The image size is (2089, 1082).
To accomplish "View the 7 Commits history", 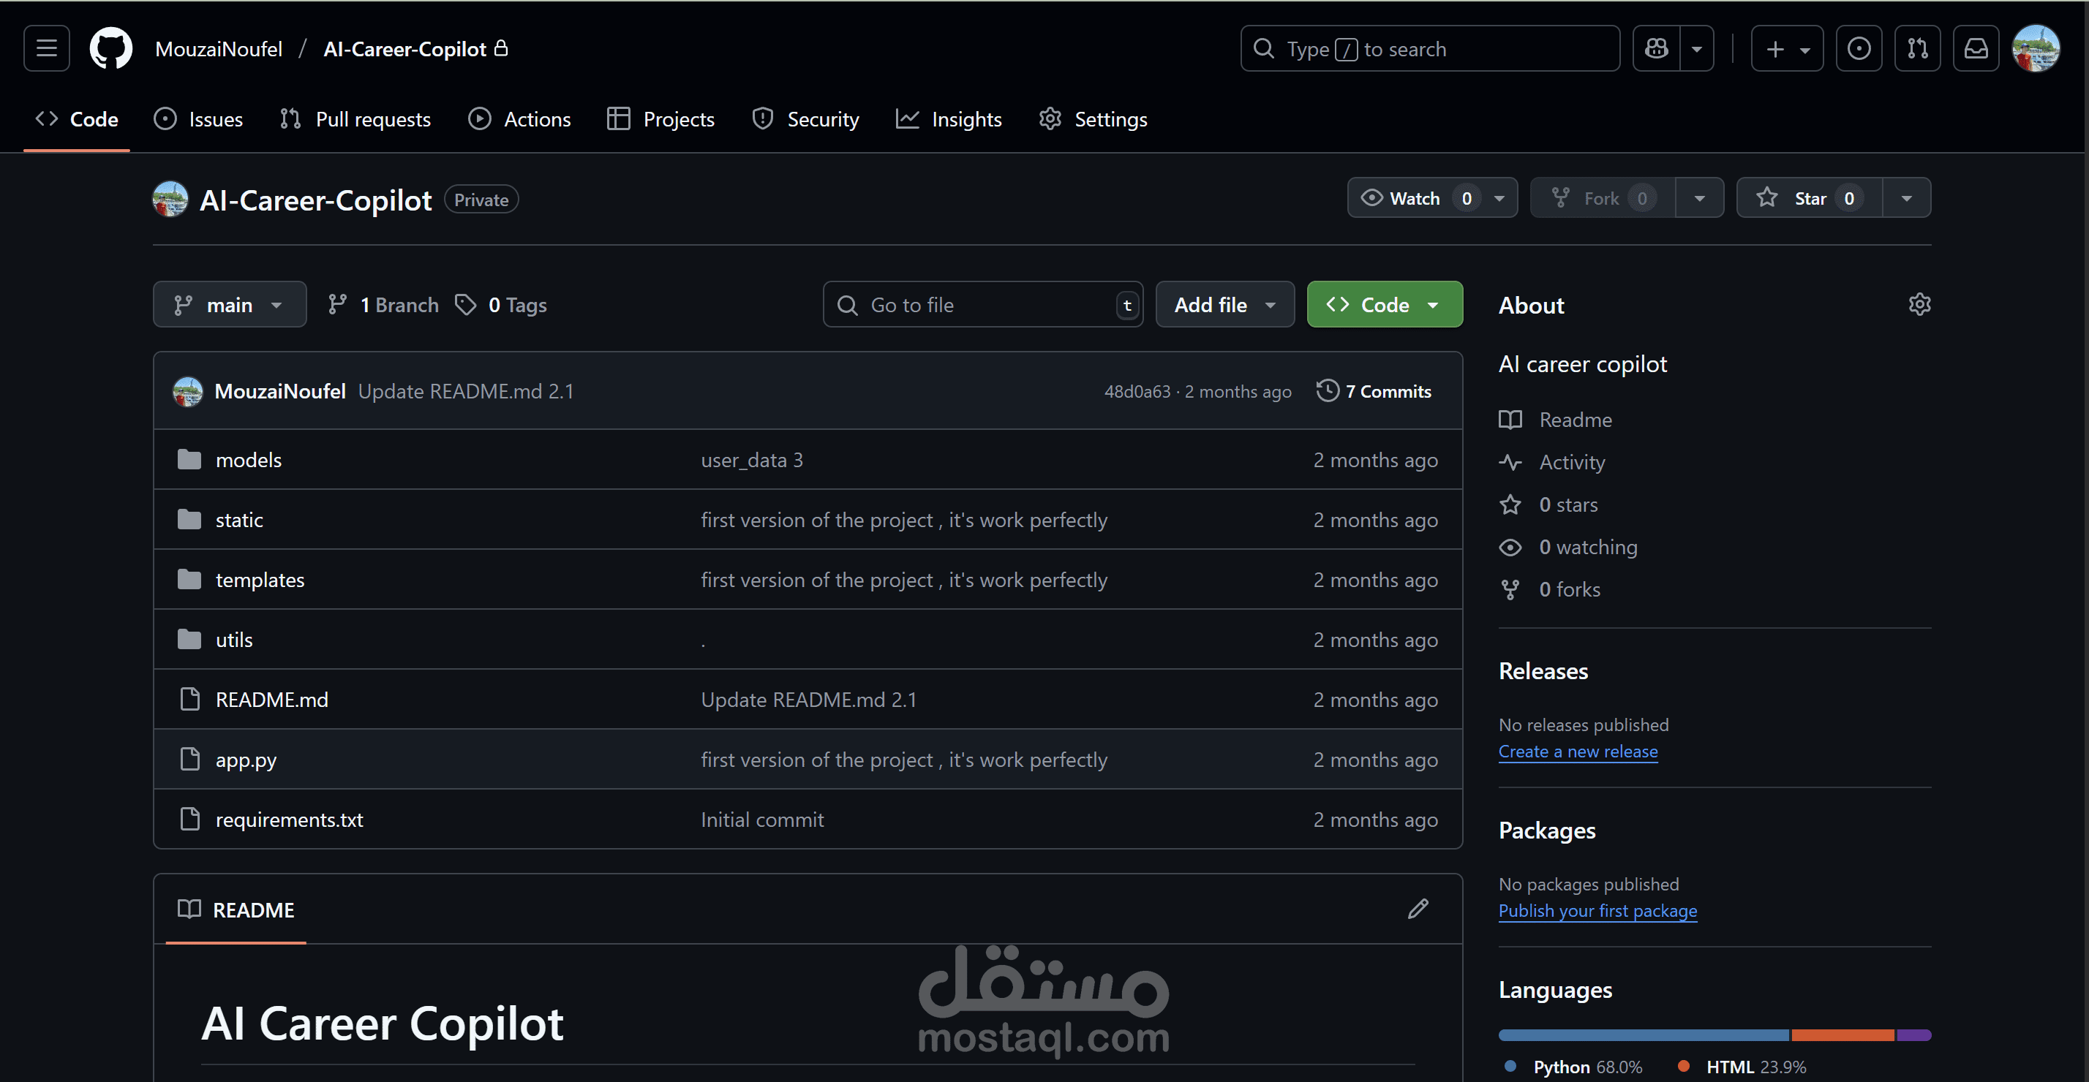I will [x=1374, y=391].
